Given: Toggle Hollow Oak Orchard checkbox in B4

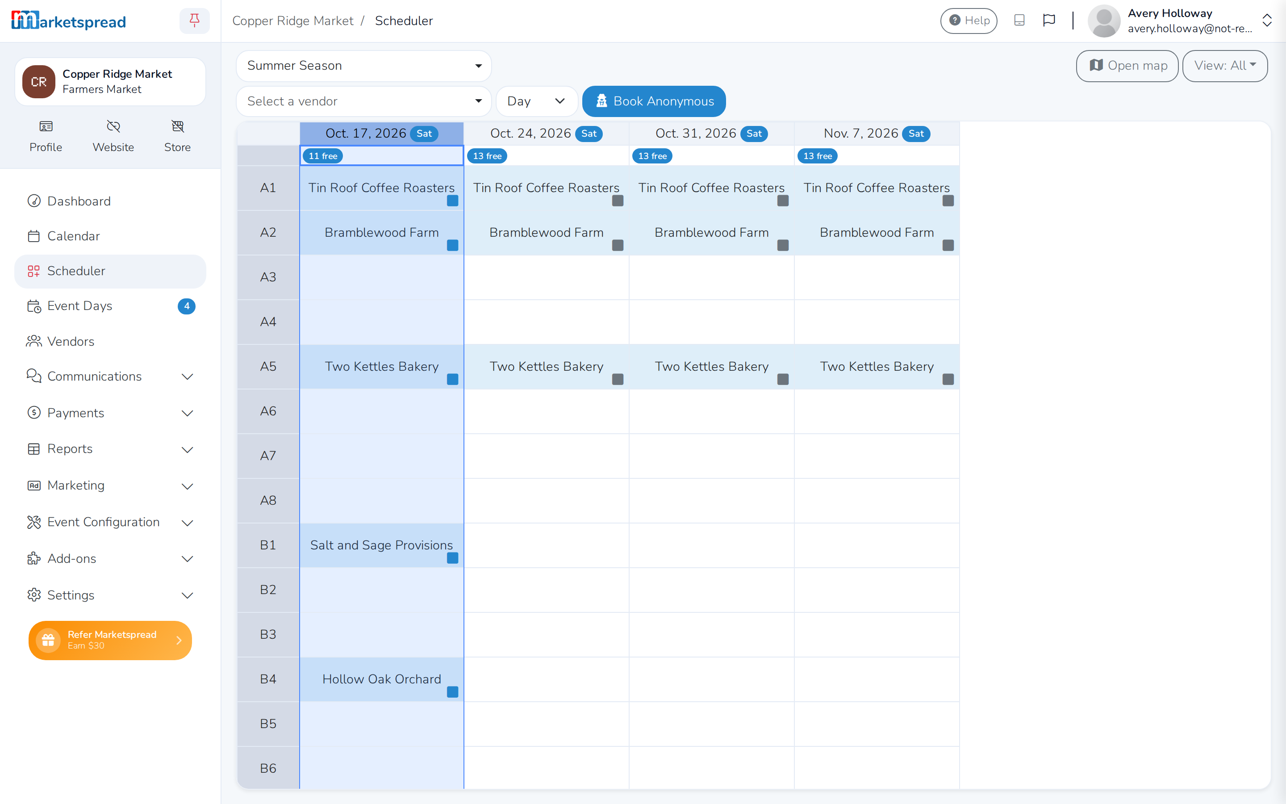Looking at the screenshot, I should 452,692.
